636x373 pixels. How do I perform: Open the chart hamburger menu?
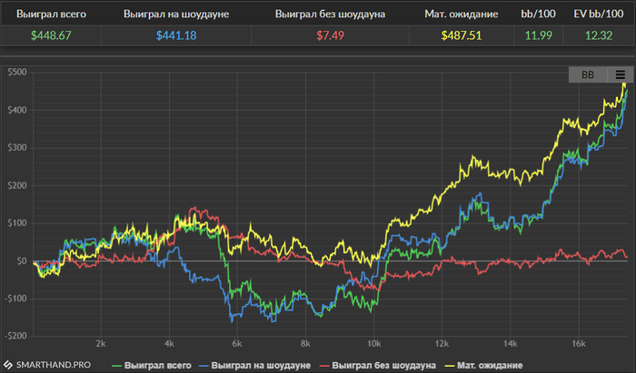pyautogui.click(x=621, y=74)
